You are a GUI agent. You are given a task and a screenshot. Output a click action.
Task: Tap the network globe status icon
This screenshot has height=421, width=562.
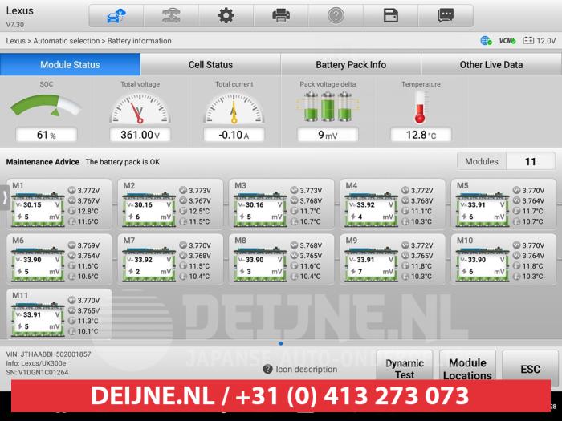(x=486, y=41)
